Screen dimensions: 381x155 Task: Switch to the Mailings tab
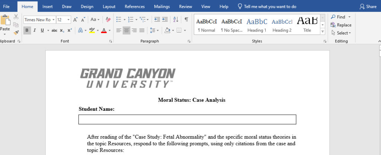[x=162, y=7]
